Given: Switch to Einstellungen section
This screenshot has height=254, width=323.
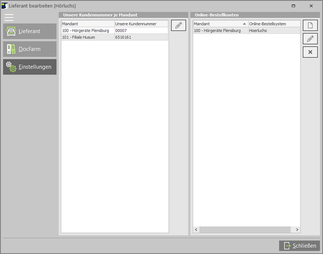Looking at the screenshot, I should point(30,67).
